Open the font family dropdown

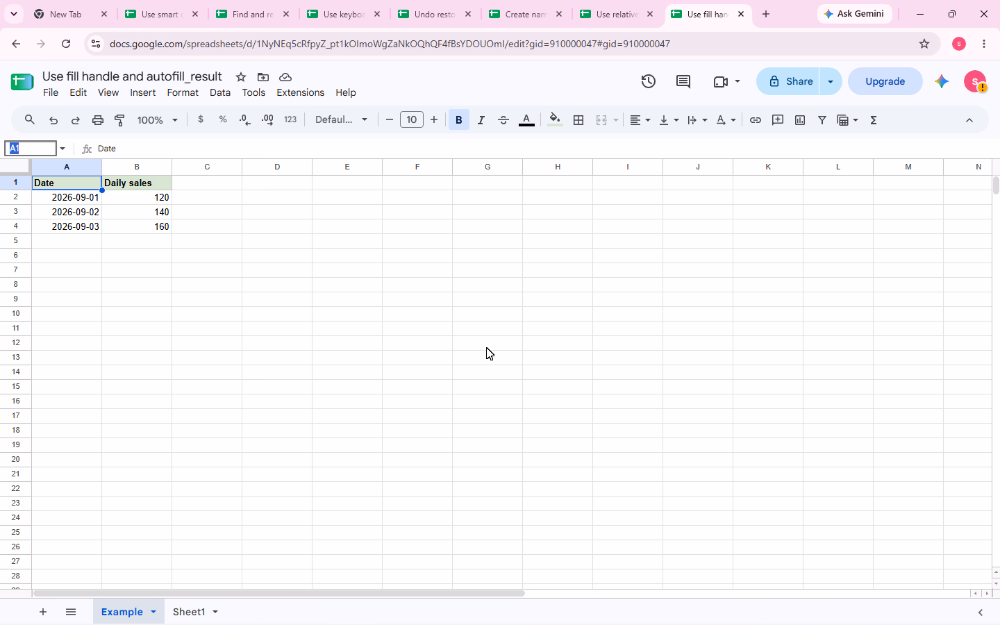tap(341, 120)
